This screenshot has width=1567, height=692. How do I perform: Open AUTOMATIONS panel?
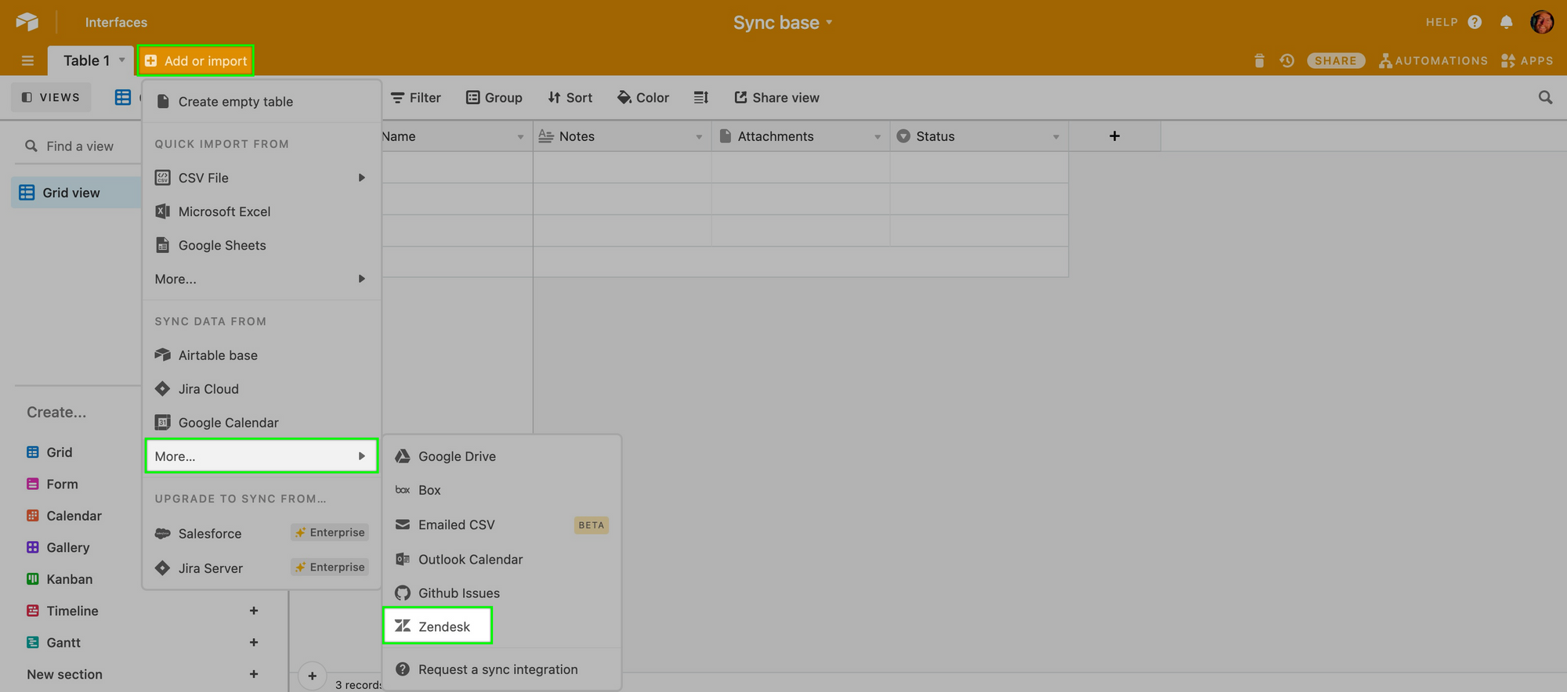tap(1433, 60)
